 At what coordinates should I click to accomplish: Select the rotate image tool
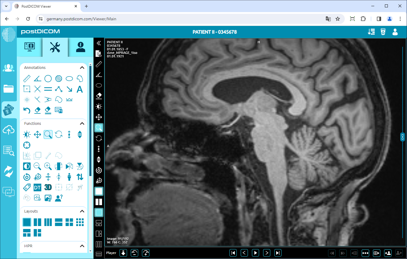(x=58, y=134)
